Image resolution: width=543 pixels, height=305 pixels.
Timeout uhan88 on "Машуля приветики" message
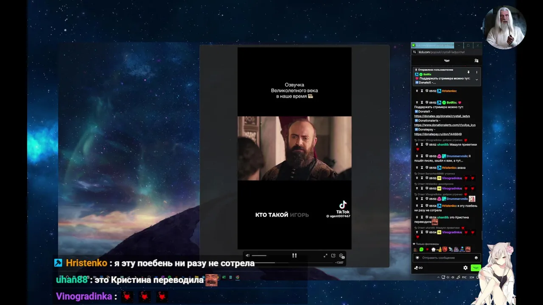(x=422, y=144)
